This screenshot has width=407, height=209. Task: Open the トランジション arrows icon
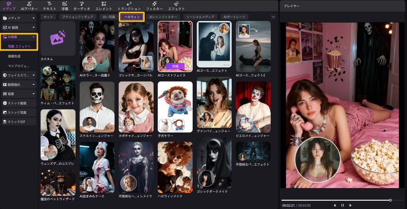point(129,4)
